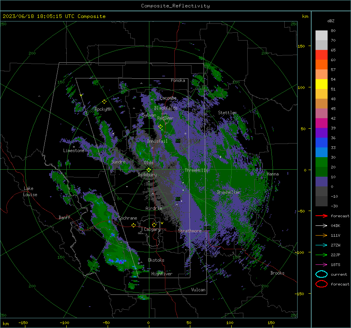Click the Strathmore label
Viewport: 351px width, 328px height.
190,231
